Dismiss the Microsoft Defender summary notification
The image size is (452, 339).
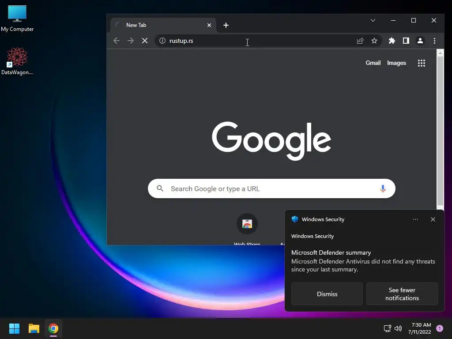click(327, 294)
